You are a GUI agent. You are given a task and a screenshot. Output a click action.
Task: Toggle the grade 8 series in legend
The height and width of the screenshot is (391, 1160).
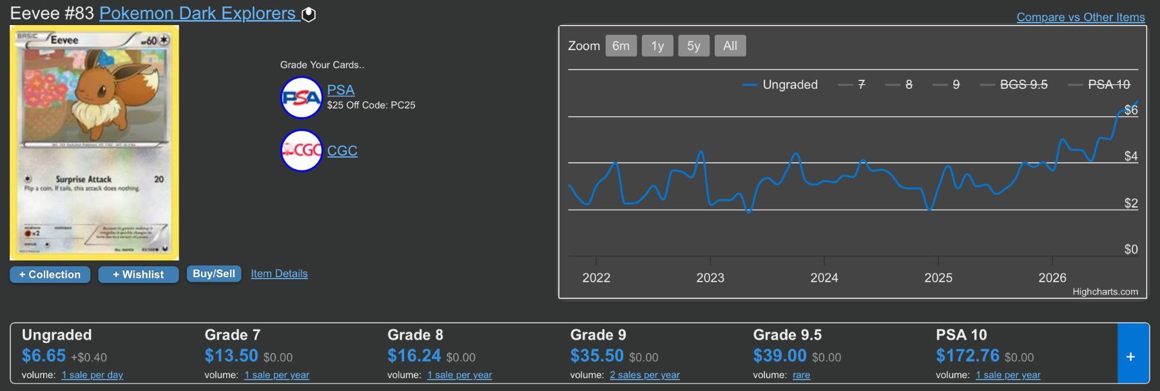[x=899, y=85]
